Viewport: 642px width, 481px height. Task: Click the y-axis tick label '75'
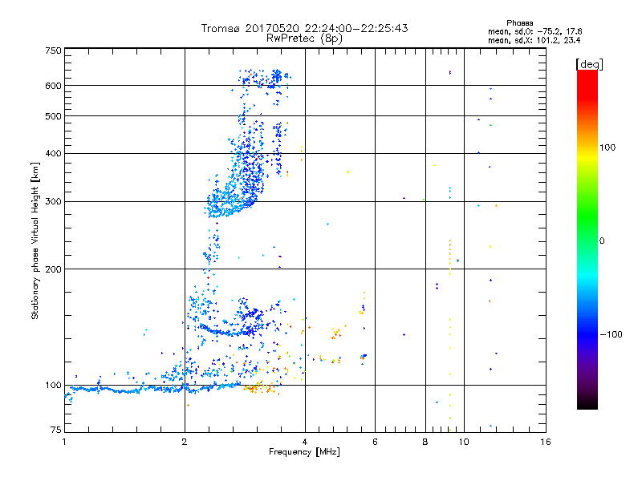coord(56,430)
